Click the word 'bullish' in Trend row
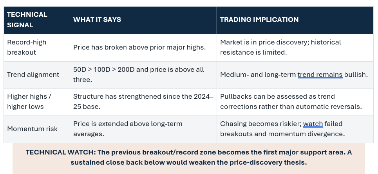 coord(356,75)
